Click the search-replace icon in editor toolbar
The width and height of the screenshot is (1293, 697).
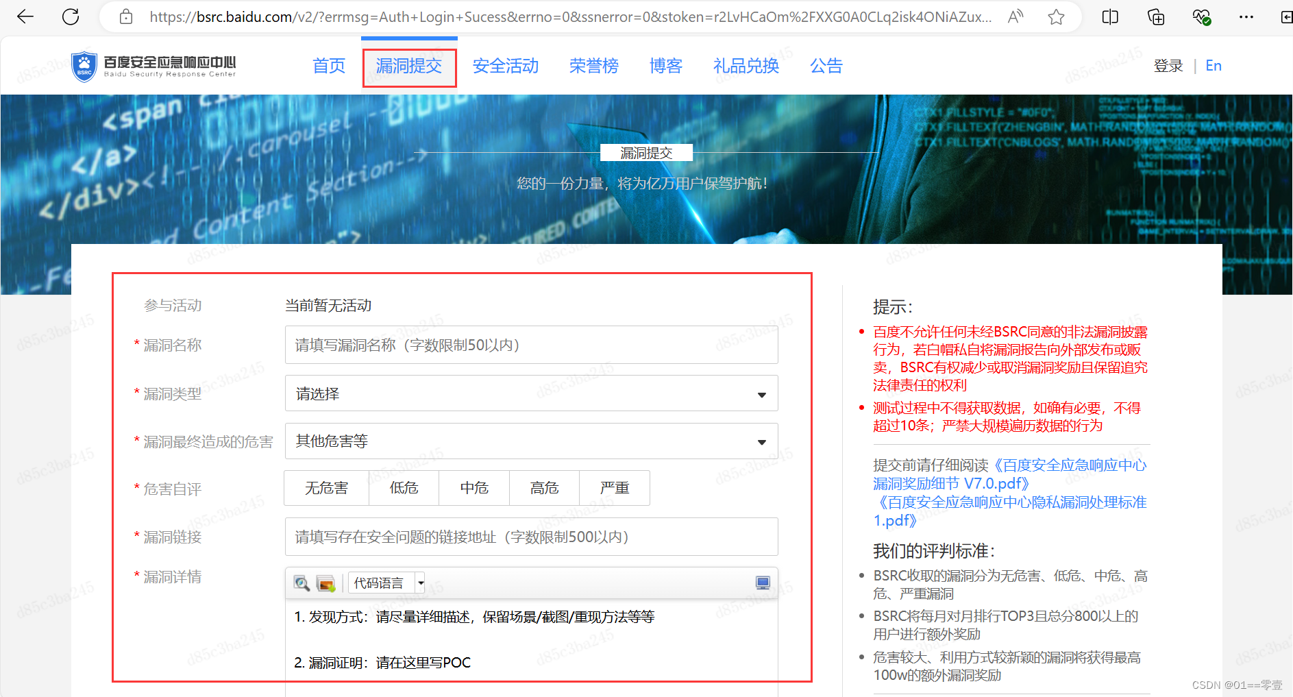301,583
